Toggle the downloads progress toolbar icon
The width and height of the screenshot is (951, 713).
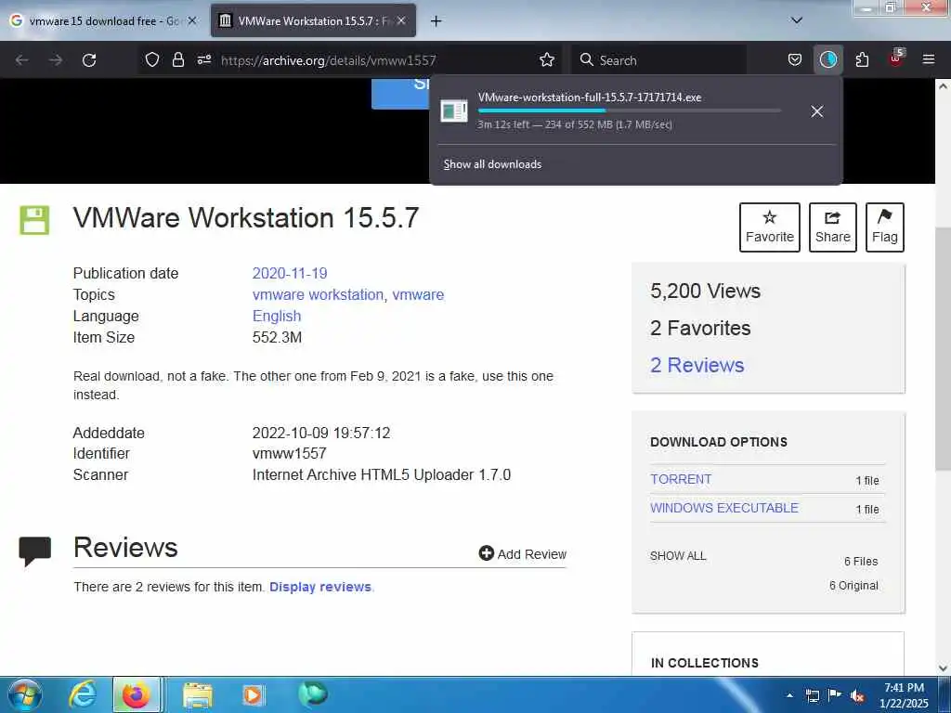pyautogui.click(x=827, y=59)
